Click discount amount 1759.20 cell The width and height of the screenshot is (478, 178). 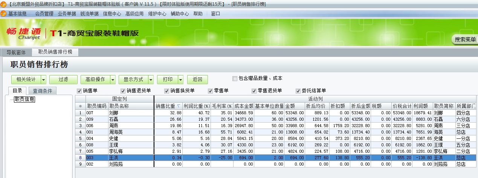click(339, 126)
